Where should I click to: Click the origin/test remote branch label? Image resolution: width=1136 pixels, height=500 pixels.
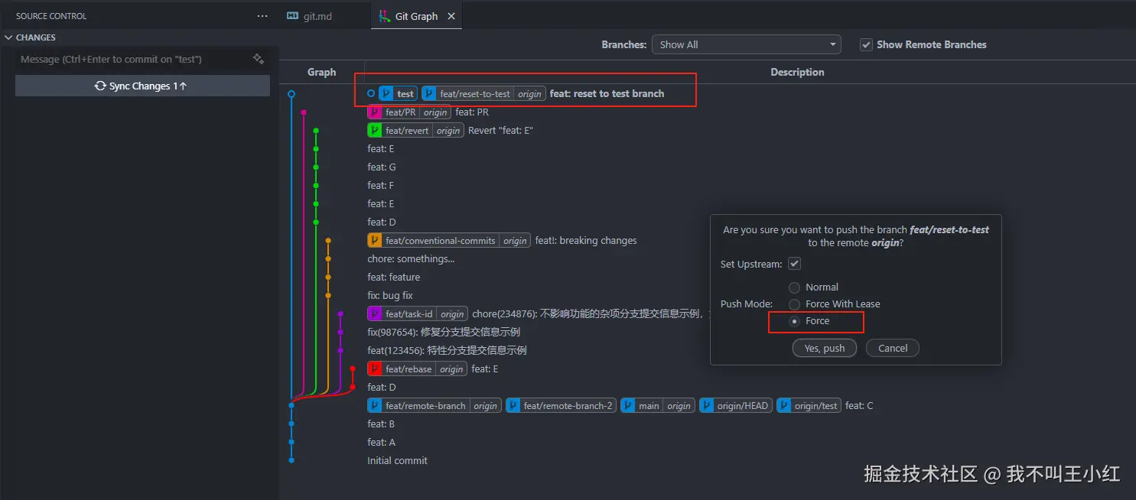[x=809, y=405]
